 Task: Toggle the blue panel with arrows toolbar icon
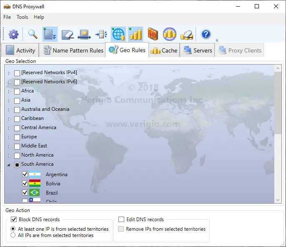(50, 34)
